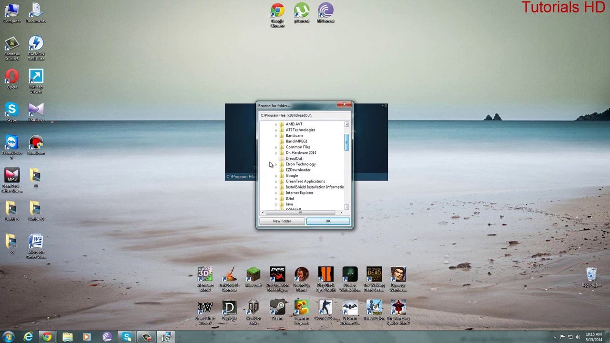610x343 pixels.
Task: Launch The Amazing Spider-Man 2 shortcut
Action: (x=398, y=313)
